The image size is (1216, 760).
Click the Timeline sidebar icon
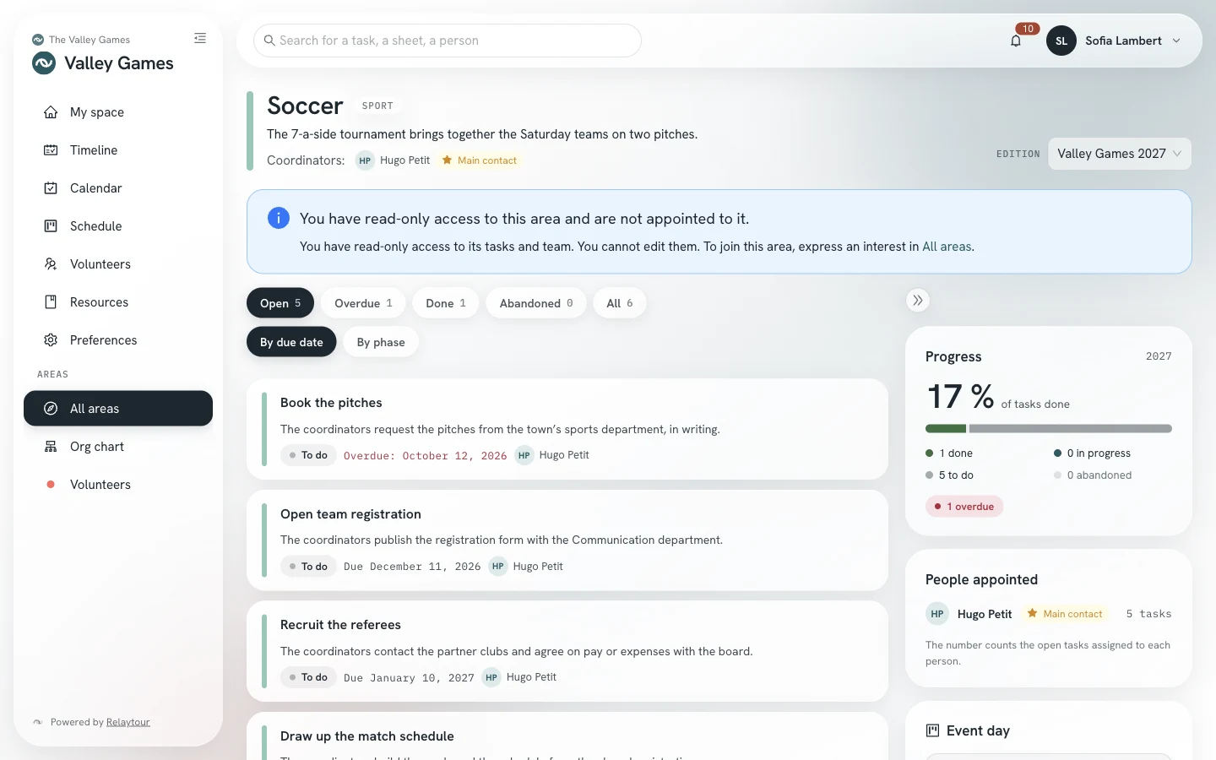51,150
